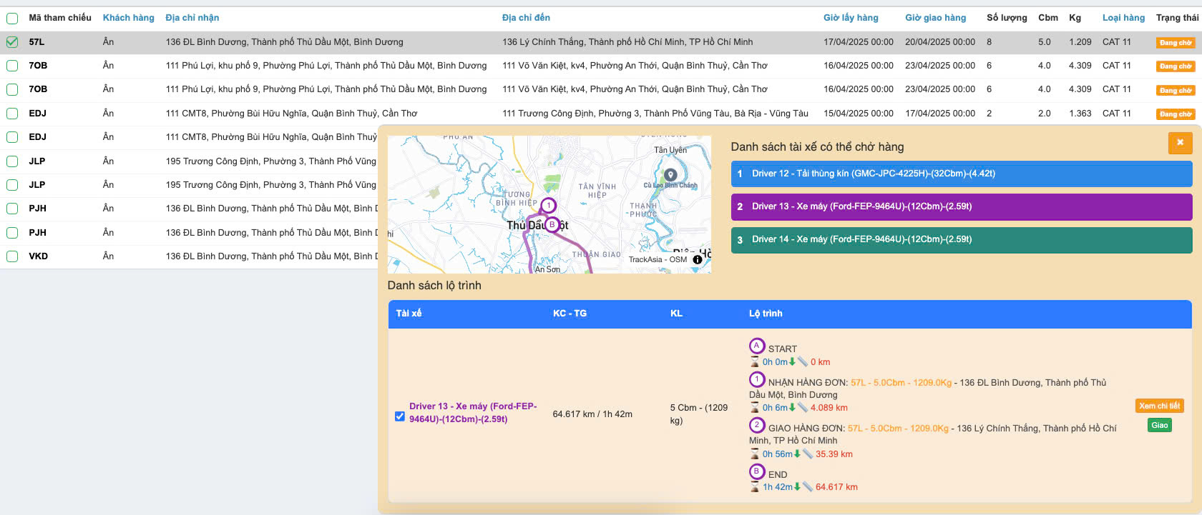Click the map attribution info icon
1202x515 pixels.
(x=698, y=259)
